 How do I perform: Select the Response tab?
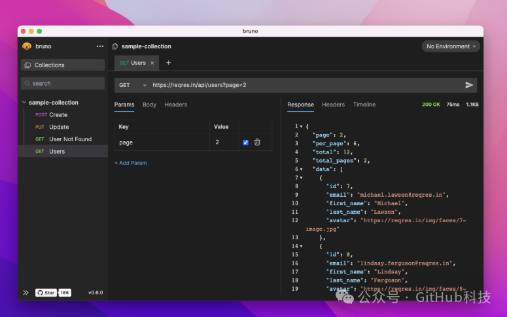tap(300, 105)
